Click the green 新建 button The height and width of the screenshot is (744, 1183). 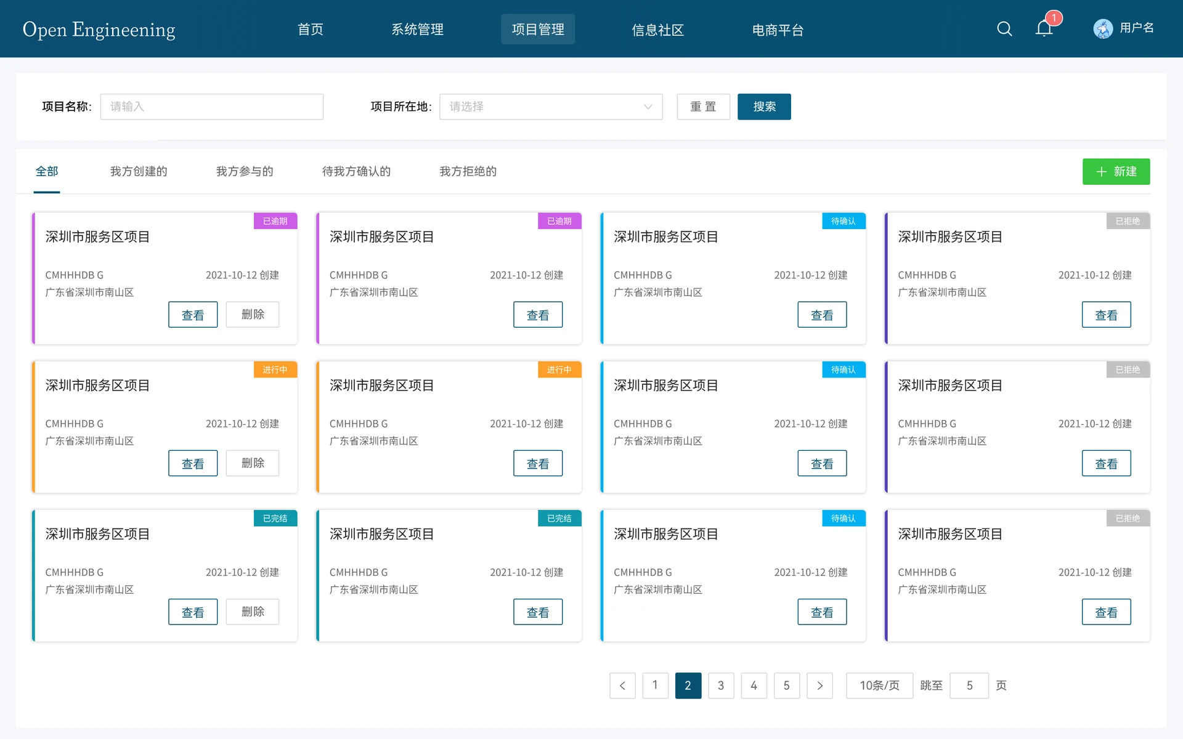pyautogui.click(x=1116, y=171)
